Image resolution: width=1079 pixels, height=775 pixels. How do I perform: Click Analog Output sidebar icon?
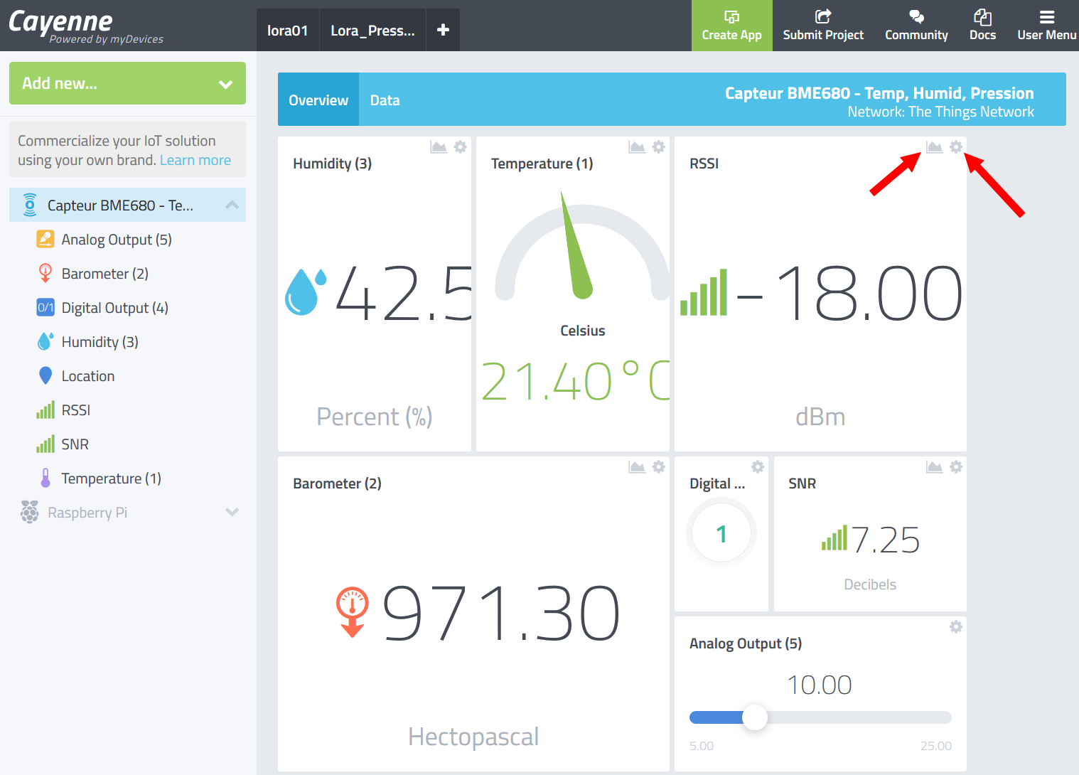45,239
